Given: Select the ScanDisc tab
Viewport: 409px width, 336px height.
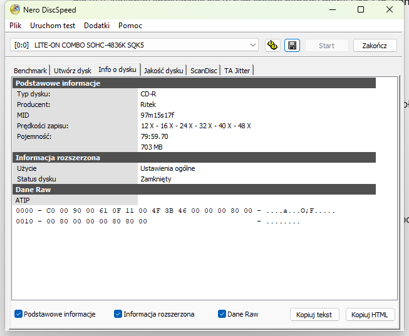Looking at the screenshot, I should pos(204,71).
